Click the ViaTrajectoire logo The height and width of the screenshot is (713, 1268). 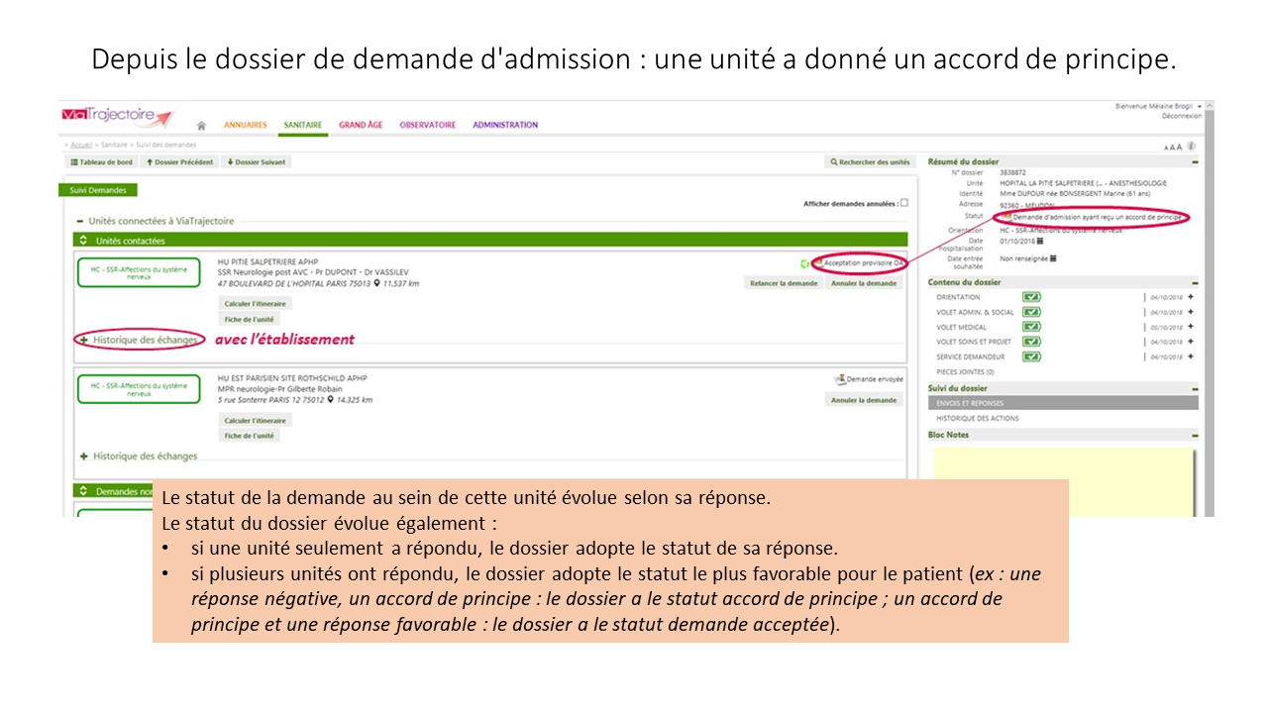tap(116, 116)
